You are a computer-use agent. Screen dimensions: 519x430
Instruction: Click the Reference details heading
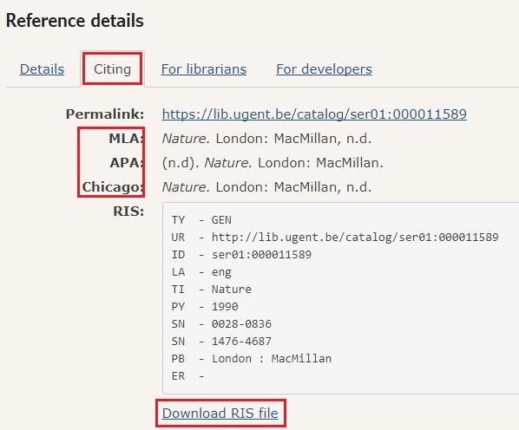click(x=75, y=21)
